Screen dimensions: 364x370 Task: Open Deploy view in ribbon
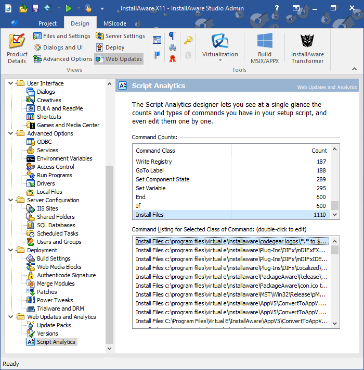coord(110,47)
